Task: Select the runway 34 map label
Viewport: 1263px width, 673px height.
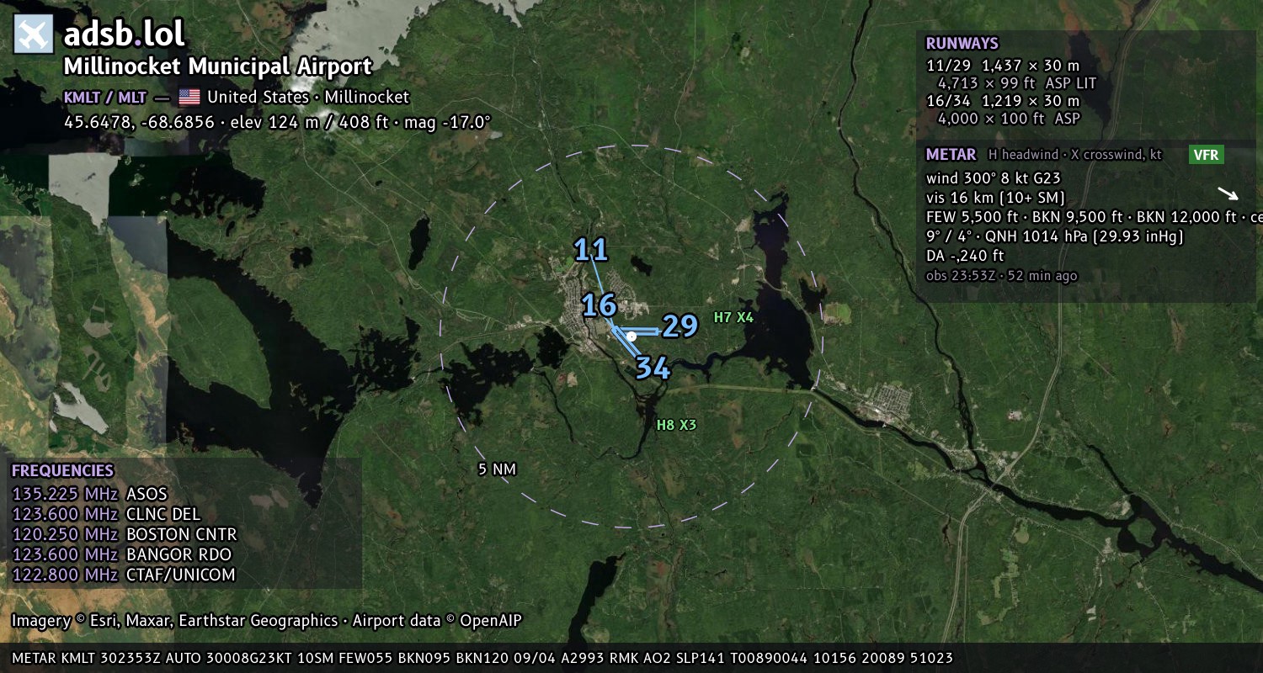Action: click(x=653, y=368)
